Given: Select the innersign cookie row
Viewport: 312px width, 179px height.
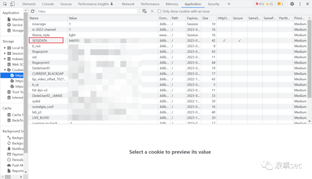Looking at the screenshot, I should tap(168, 24).
